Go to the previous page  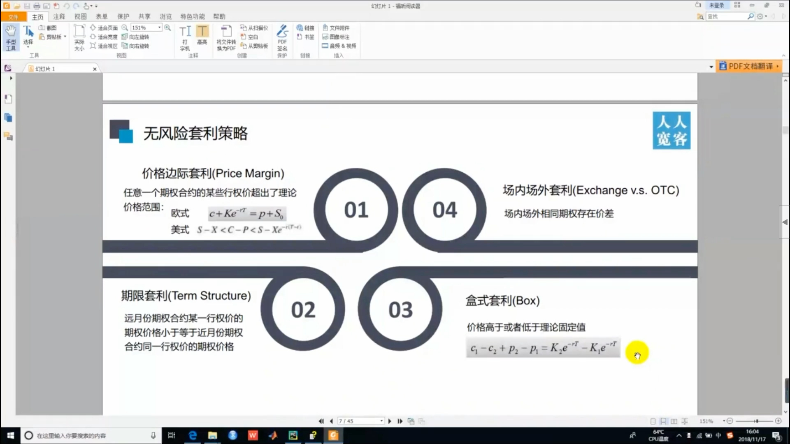point(331,421)
